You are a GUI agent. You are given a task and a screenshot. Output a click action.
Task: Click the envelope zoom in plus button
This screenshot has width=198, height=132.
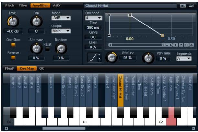pyautogui.click(x=171, y=45)
